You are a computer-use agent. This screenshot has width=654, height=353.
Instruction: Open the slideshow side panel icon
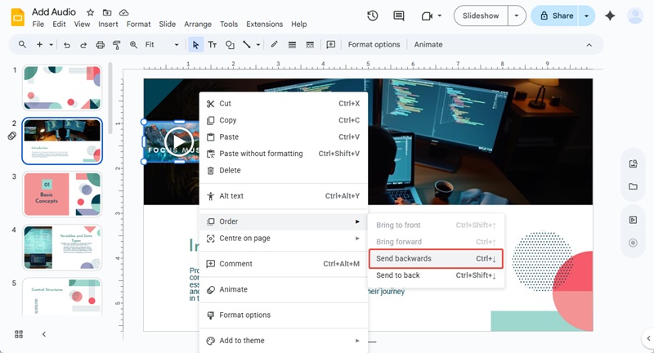(633, 220)
